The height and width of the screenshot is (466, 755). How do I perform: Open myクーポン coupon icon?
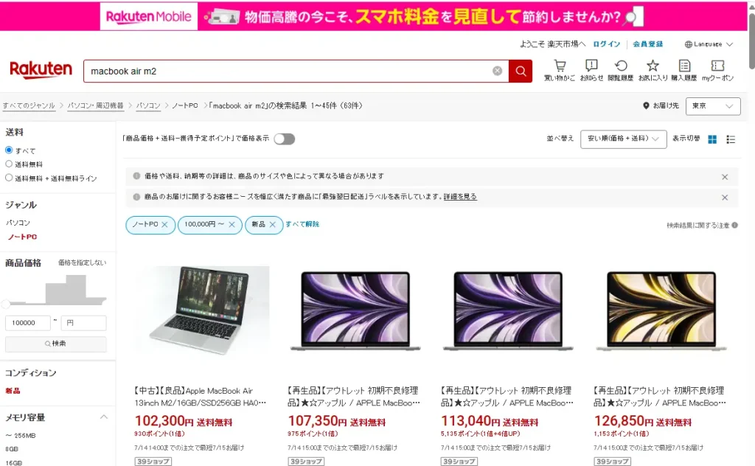pos(717,70)
